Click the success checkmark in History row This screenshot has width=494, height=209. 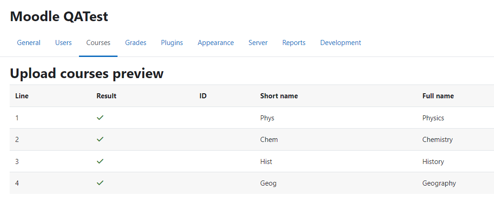[100, 161]
